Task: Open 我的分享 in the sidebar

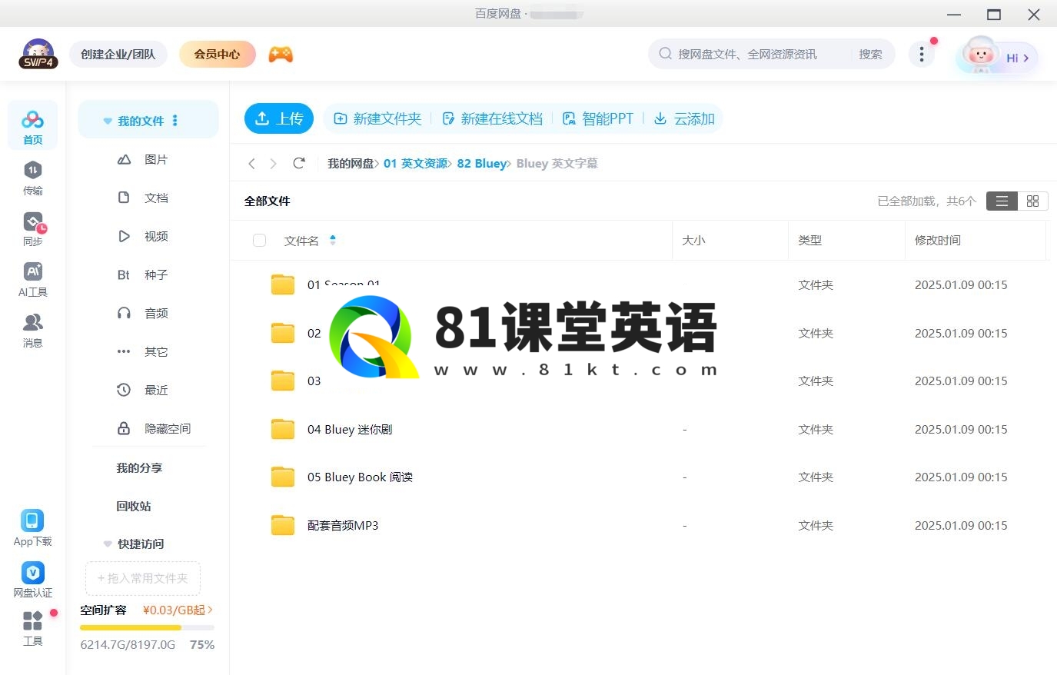Action: coord(139,467)
